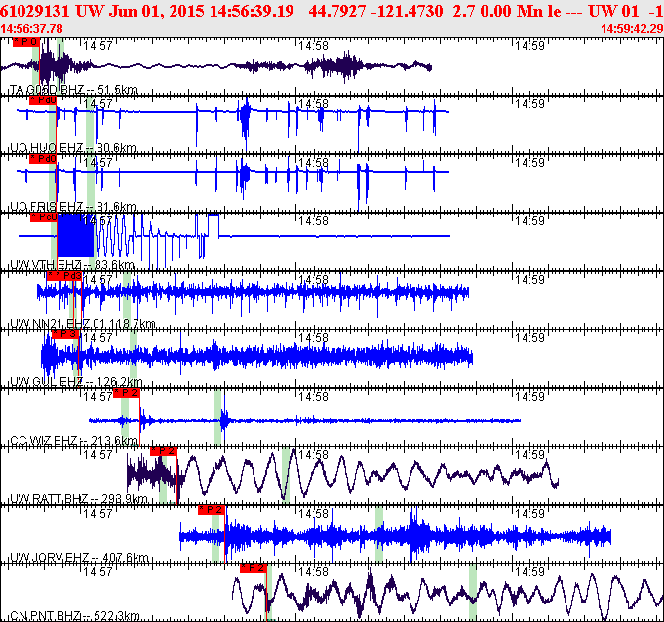This screenshot has width=664, height=622.
Task: Click station label TA G05D BHZ 51.5km
Action: (73, 90)
